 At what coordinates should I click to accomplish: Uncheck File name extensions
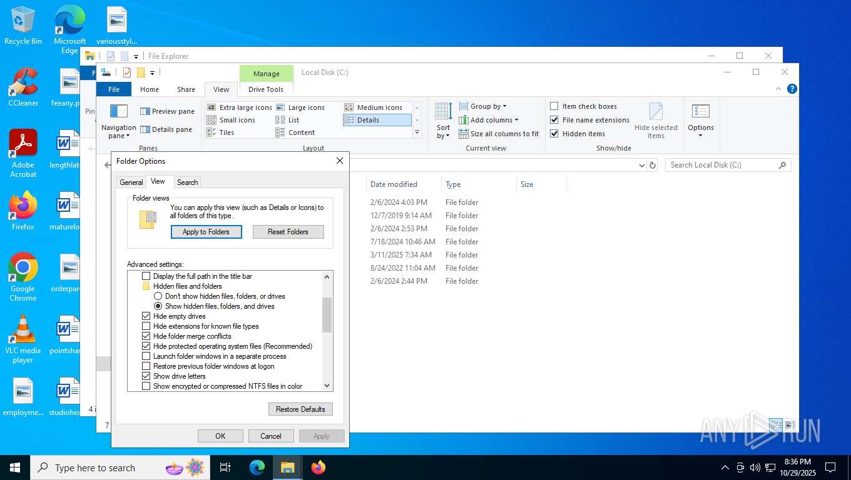tap(589, 120)
